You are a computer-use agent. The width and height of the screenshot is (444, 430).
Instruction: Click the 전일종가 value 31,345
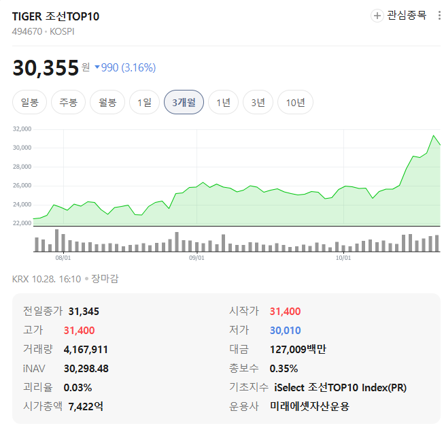point(84,312)
